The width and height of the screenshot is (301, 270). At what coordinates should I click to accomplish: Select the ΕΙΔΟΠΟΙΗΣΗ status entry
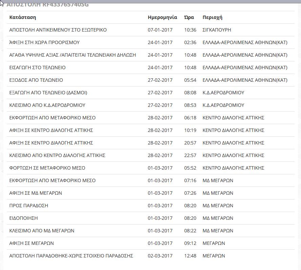tap(23, 218)
